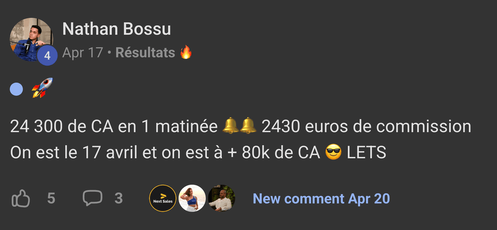Click the level 4 badge on avatar

pos(47,55)
